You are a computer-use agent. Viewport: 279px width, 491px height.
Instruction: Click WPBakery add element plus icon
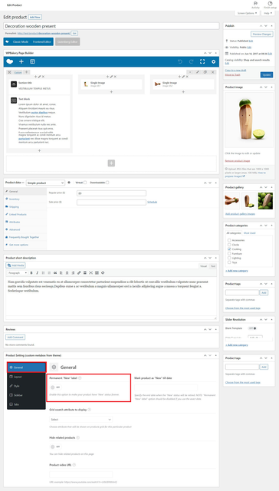(x=21, y=61)
